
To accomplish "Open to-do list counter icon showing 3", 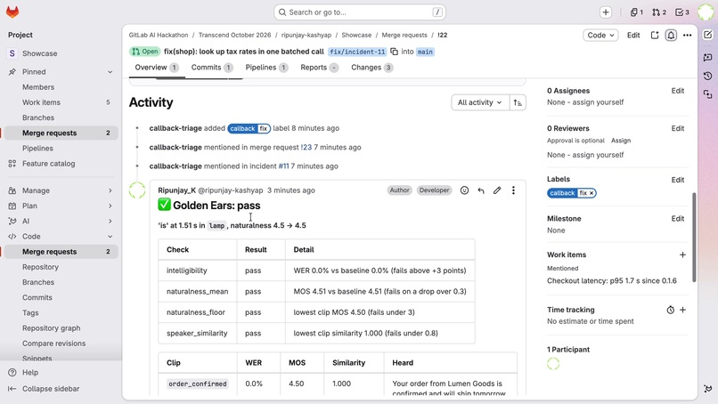I will [x=682, y=12].
